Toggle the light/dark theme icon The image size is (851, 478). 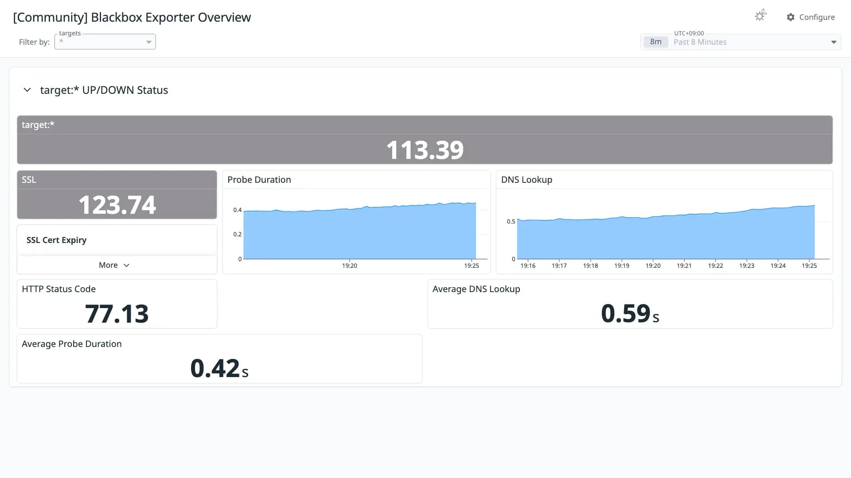tap(761, 16)
